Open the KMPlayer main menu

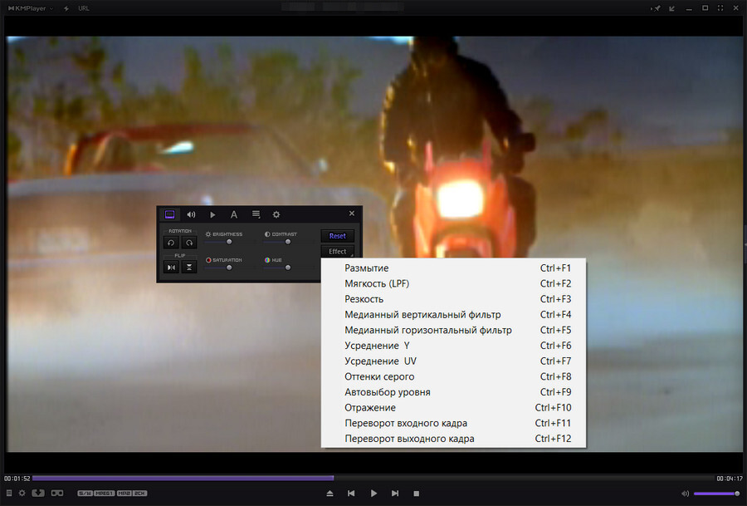pos(31,8)
